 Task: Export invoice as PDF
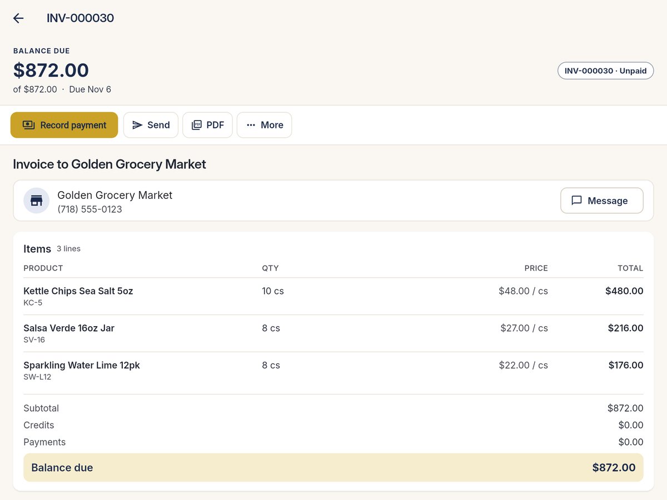tap(207, 125)
